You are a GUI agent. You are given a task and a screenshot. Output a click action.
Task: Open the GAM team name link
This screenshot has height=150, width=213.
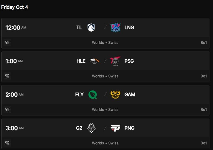click(130, 95)
